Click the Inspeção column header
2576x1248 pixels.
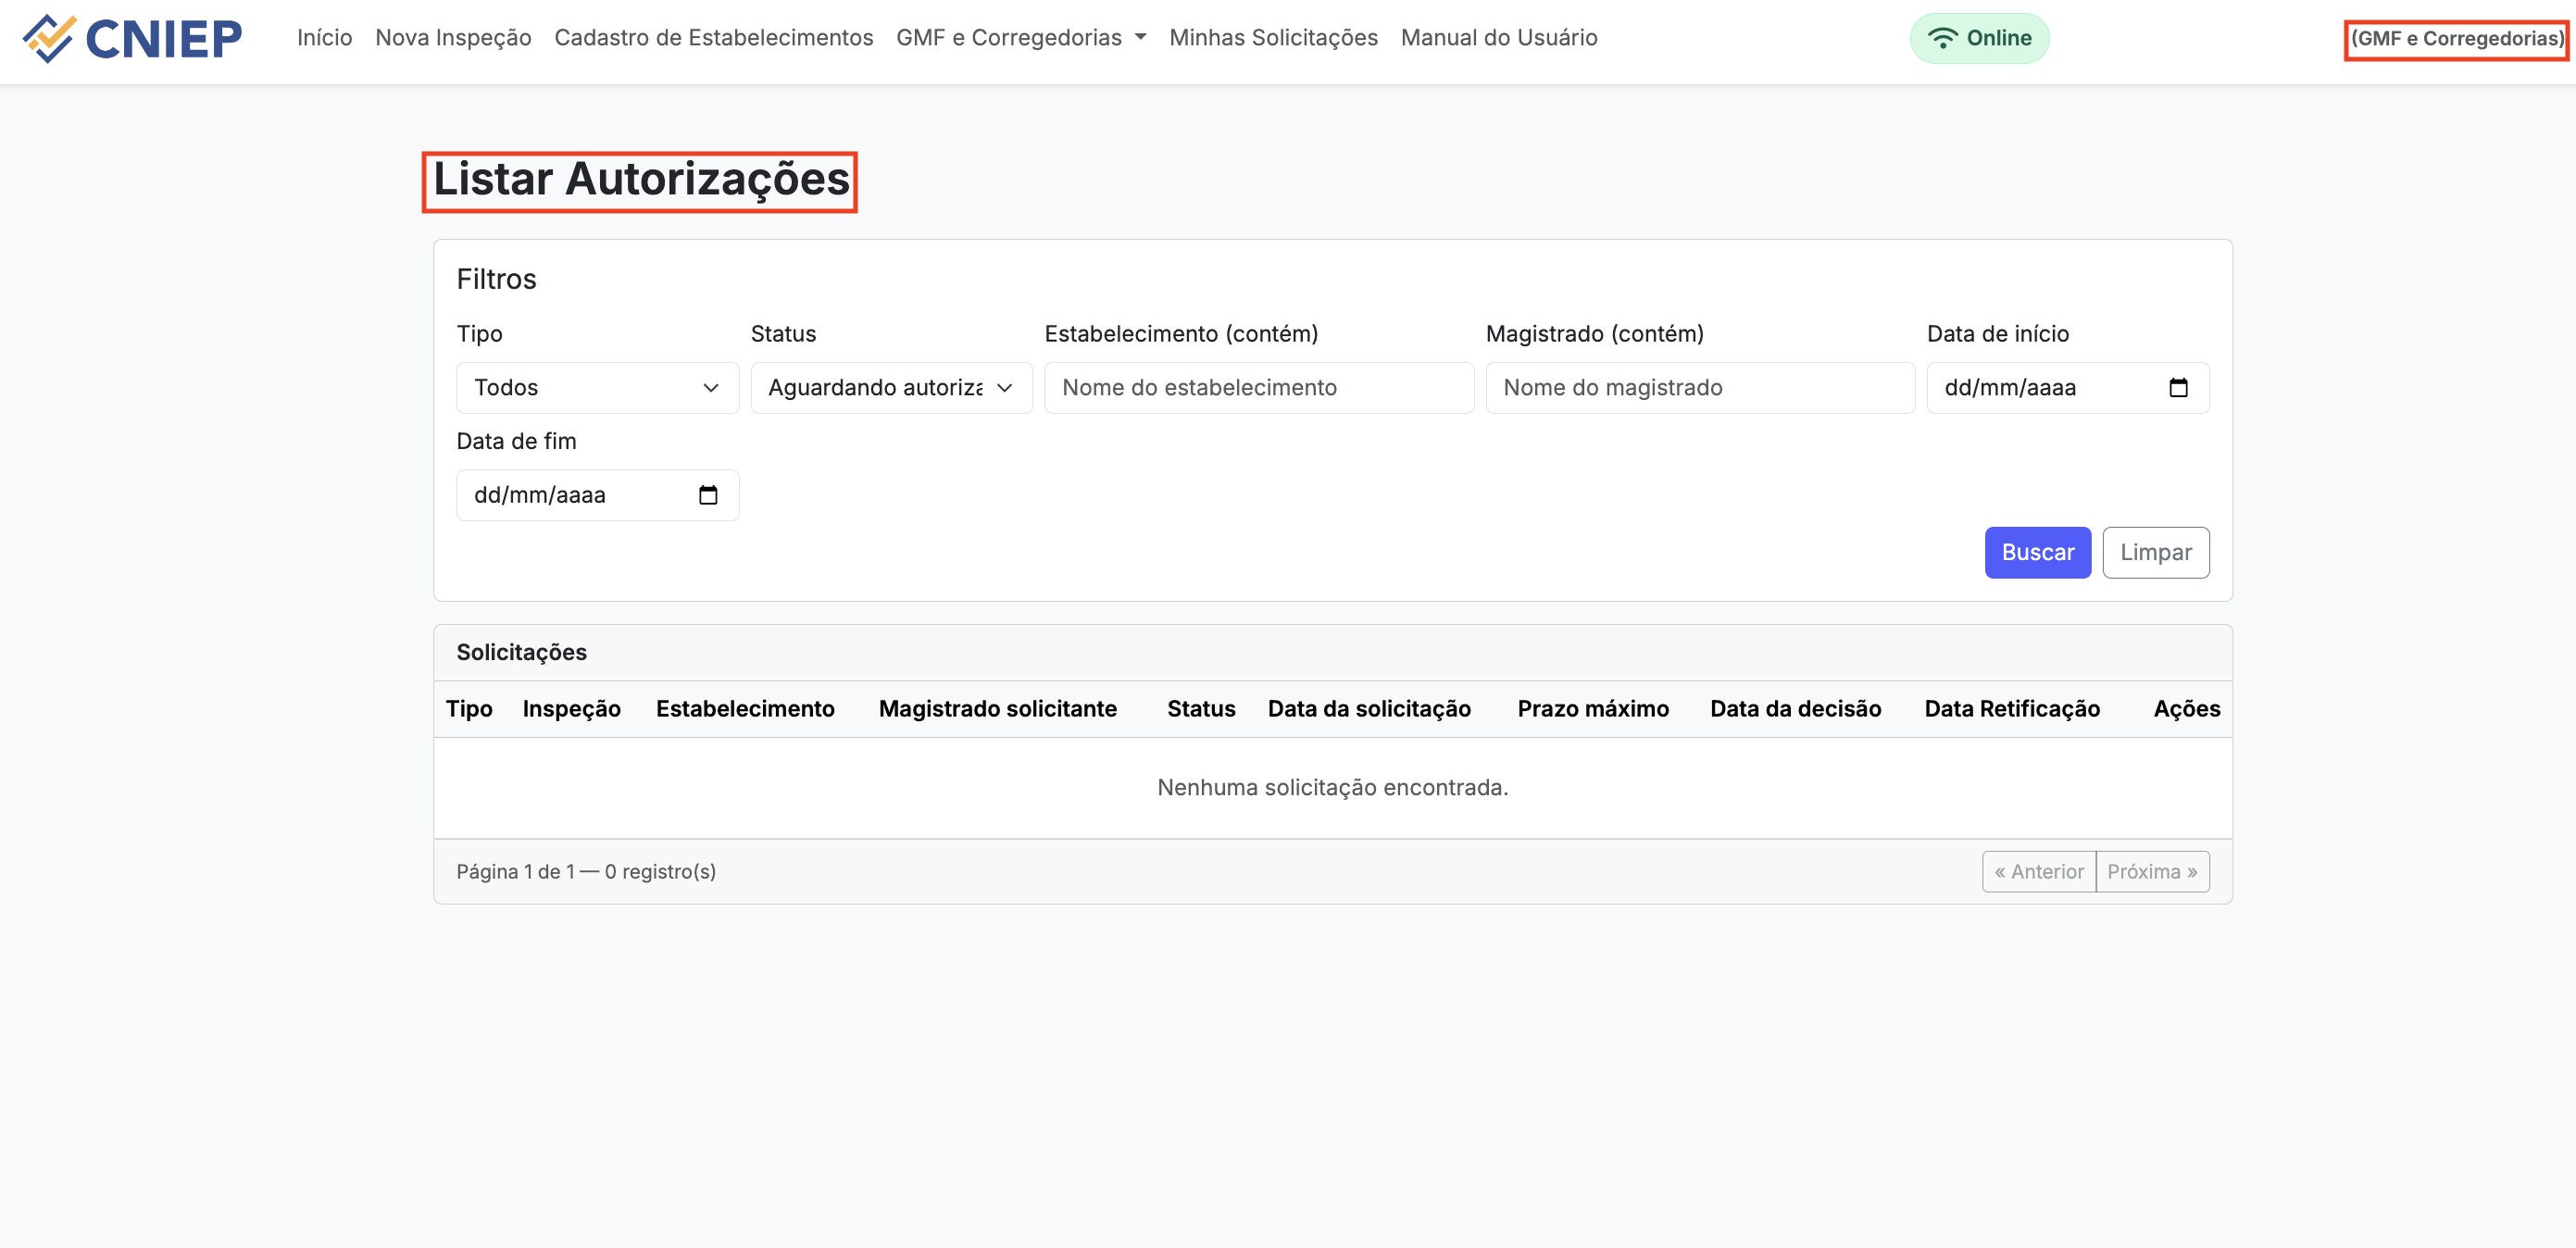pos(571,709)
